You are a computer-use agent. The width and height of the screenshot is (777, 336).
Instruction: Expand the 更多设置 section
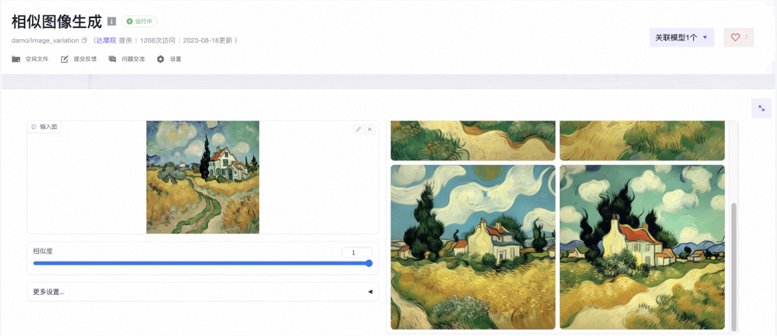click(202, 292)
